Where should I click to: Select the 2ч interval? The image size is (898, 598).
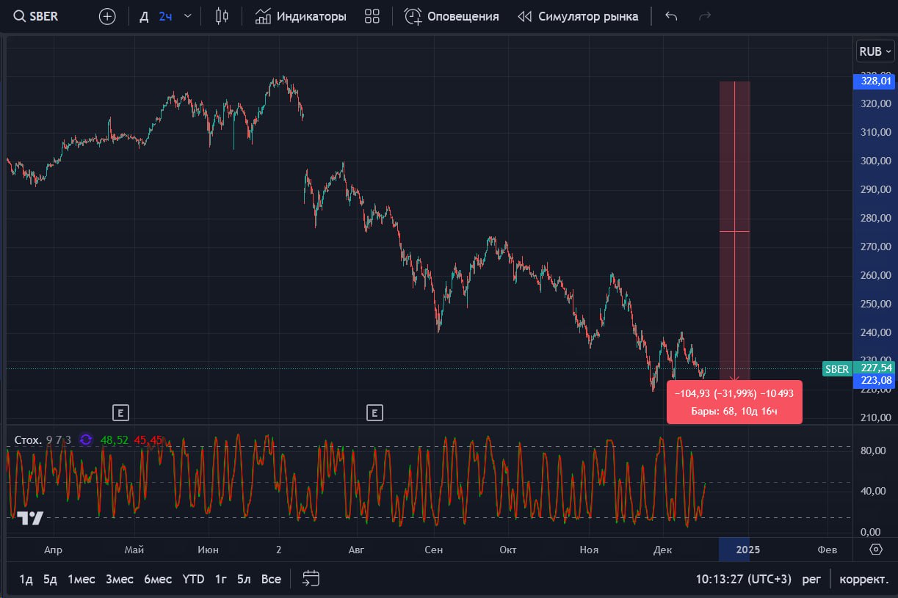pyautogui.click(x=166, y=16)
